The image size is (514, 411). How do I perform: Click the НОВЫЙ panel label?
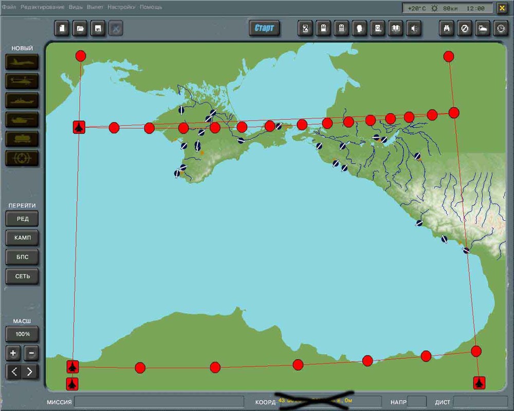coord(22,48)
